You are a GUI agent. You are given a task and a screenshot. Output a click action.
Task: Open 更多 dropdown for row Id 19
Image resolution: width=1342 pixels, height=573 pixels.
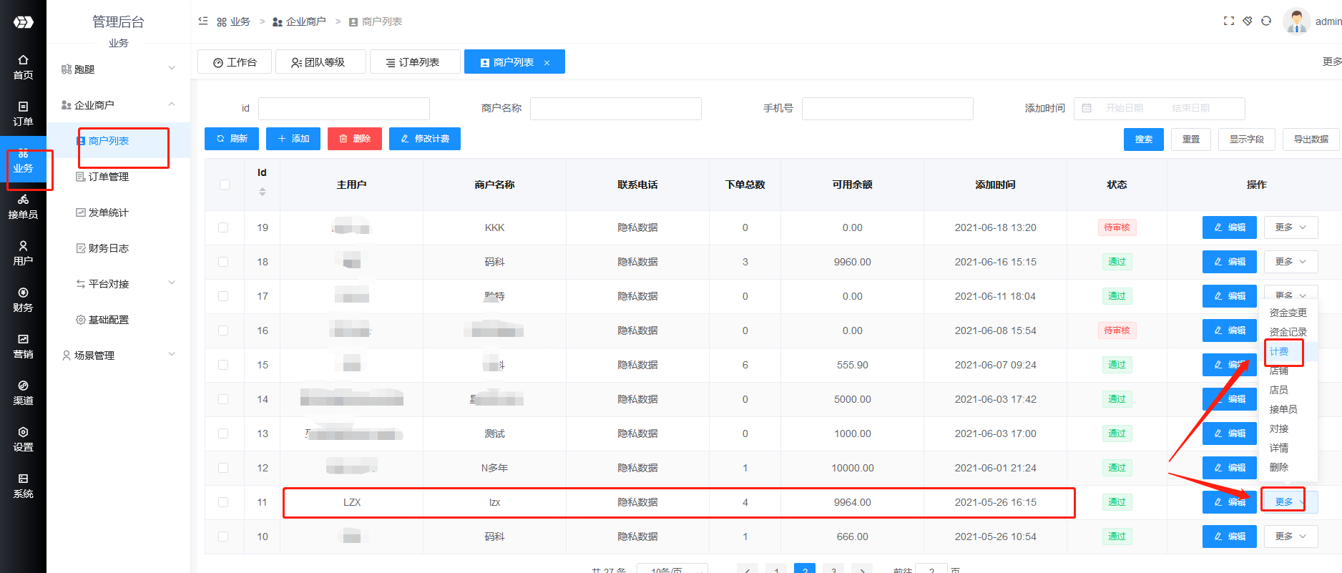[x=1290, y=227]
